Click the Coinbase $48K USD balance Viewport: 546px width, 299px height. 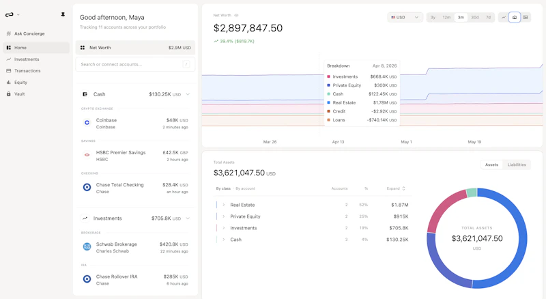177,120
